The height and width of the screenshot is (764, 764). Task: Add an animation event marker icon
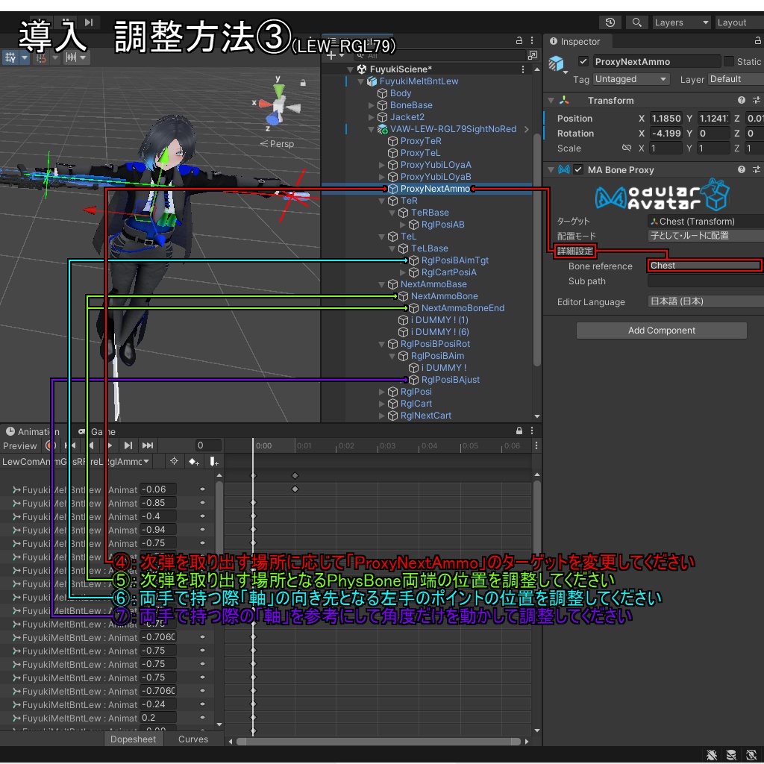click(215, 461)
